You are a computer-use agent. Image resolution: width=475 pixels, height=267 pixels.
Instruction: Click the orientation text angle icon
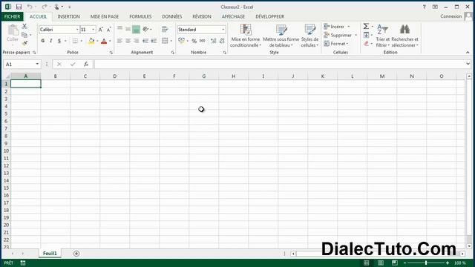click(145, 30)
